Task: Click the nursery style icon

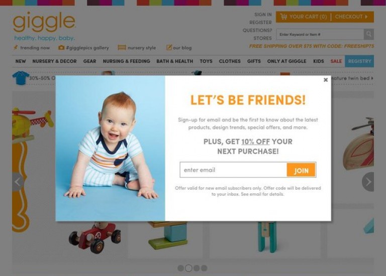Action: [122, 48]
